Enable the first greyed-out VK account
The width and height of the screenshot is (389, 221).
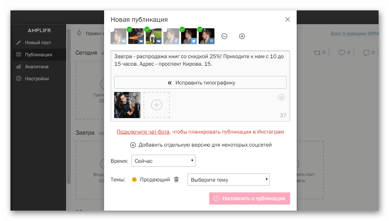pos(118,36)
